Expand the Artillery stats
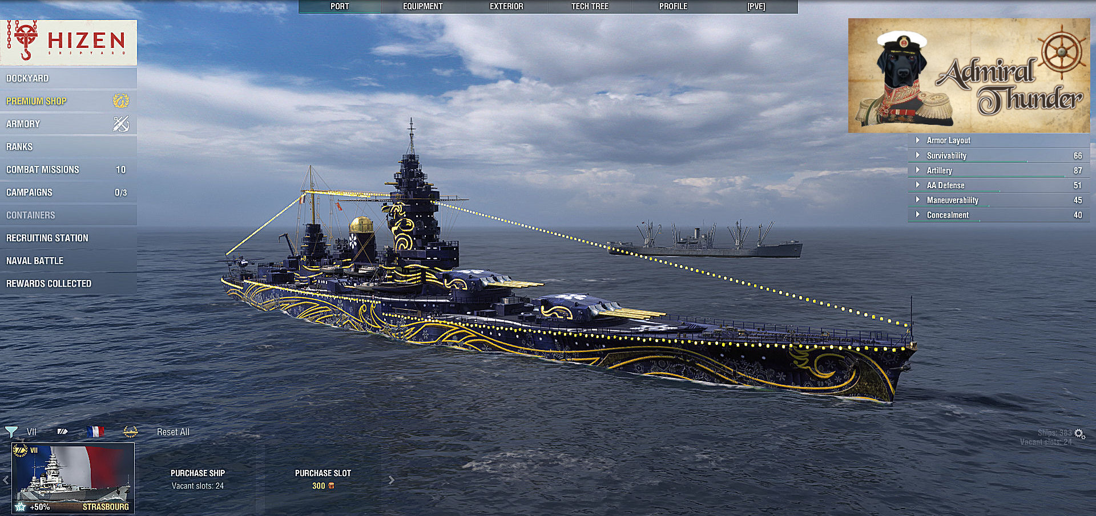The height and width of the screenshot is (516, 1096). tap(939, 170)
